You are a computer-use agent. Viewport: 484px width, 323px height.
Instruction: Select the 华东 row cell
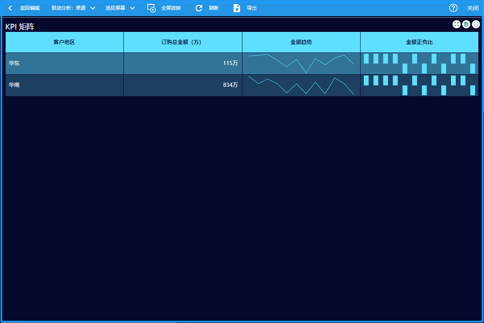pos(65,63)
